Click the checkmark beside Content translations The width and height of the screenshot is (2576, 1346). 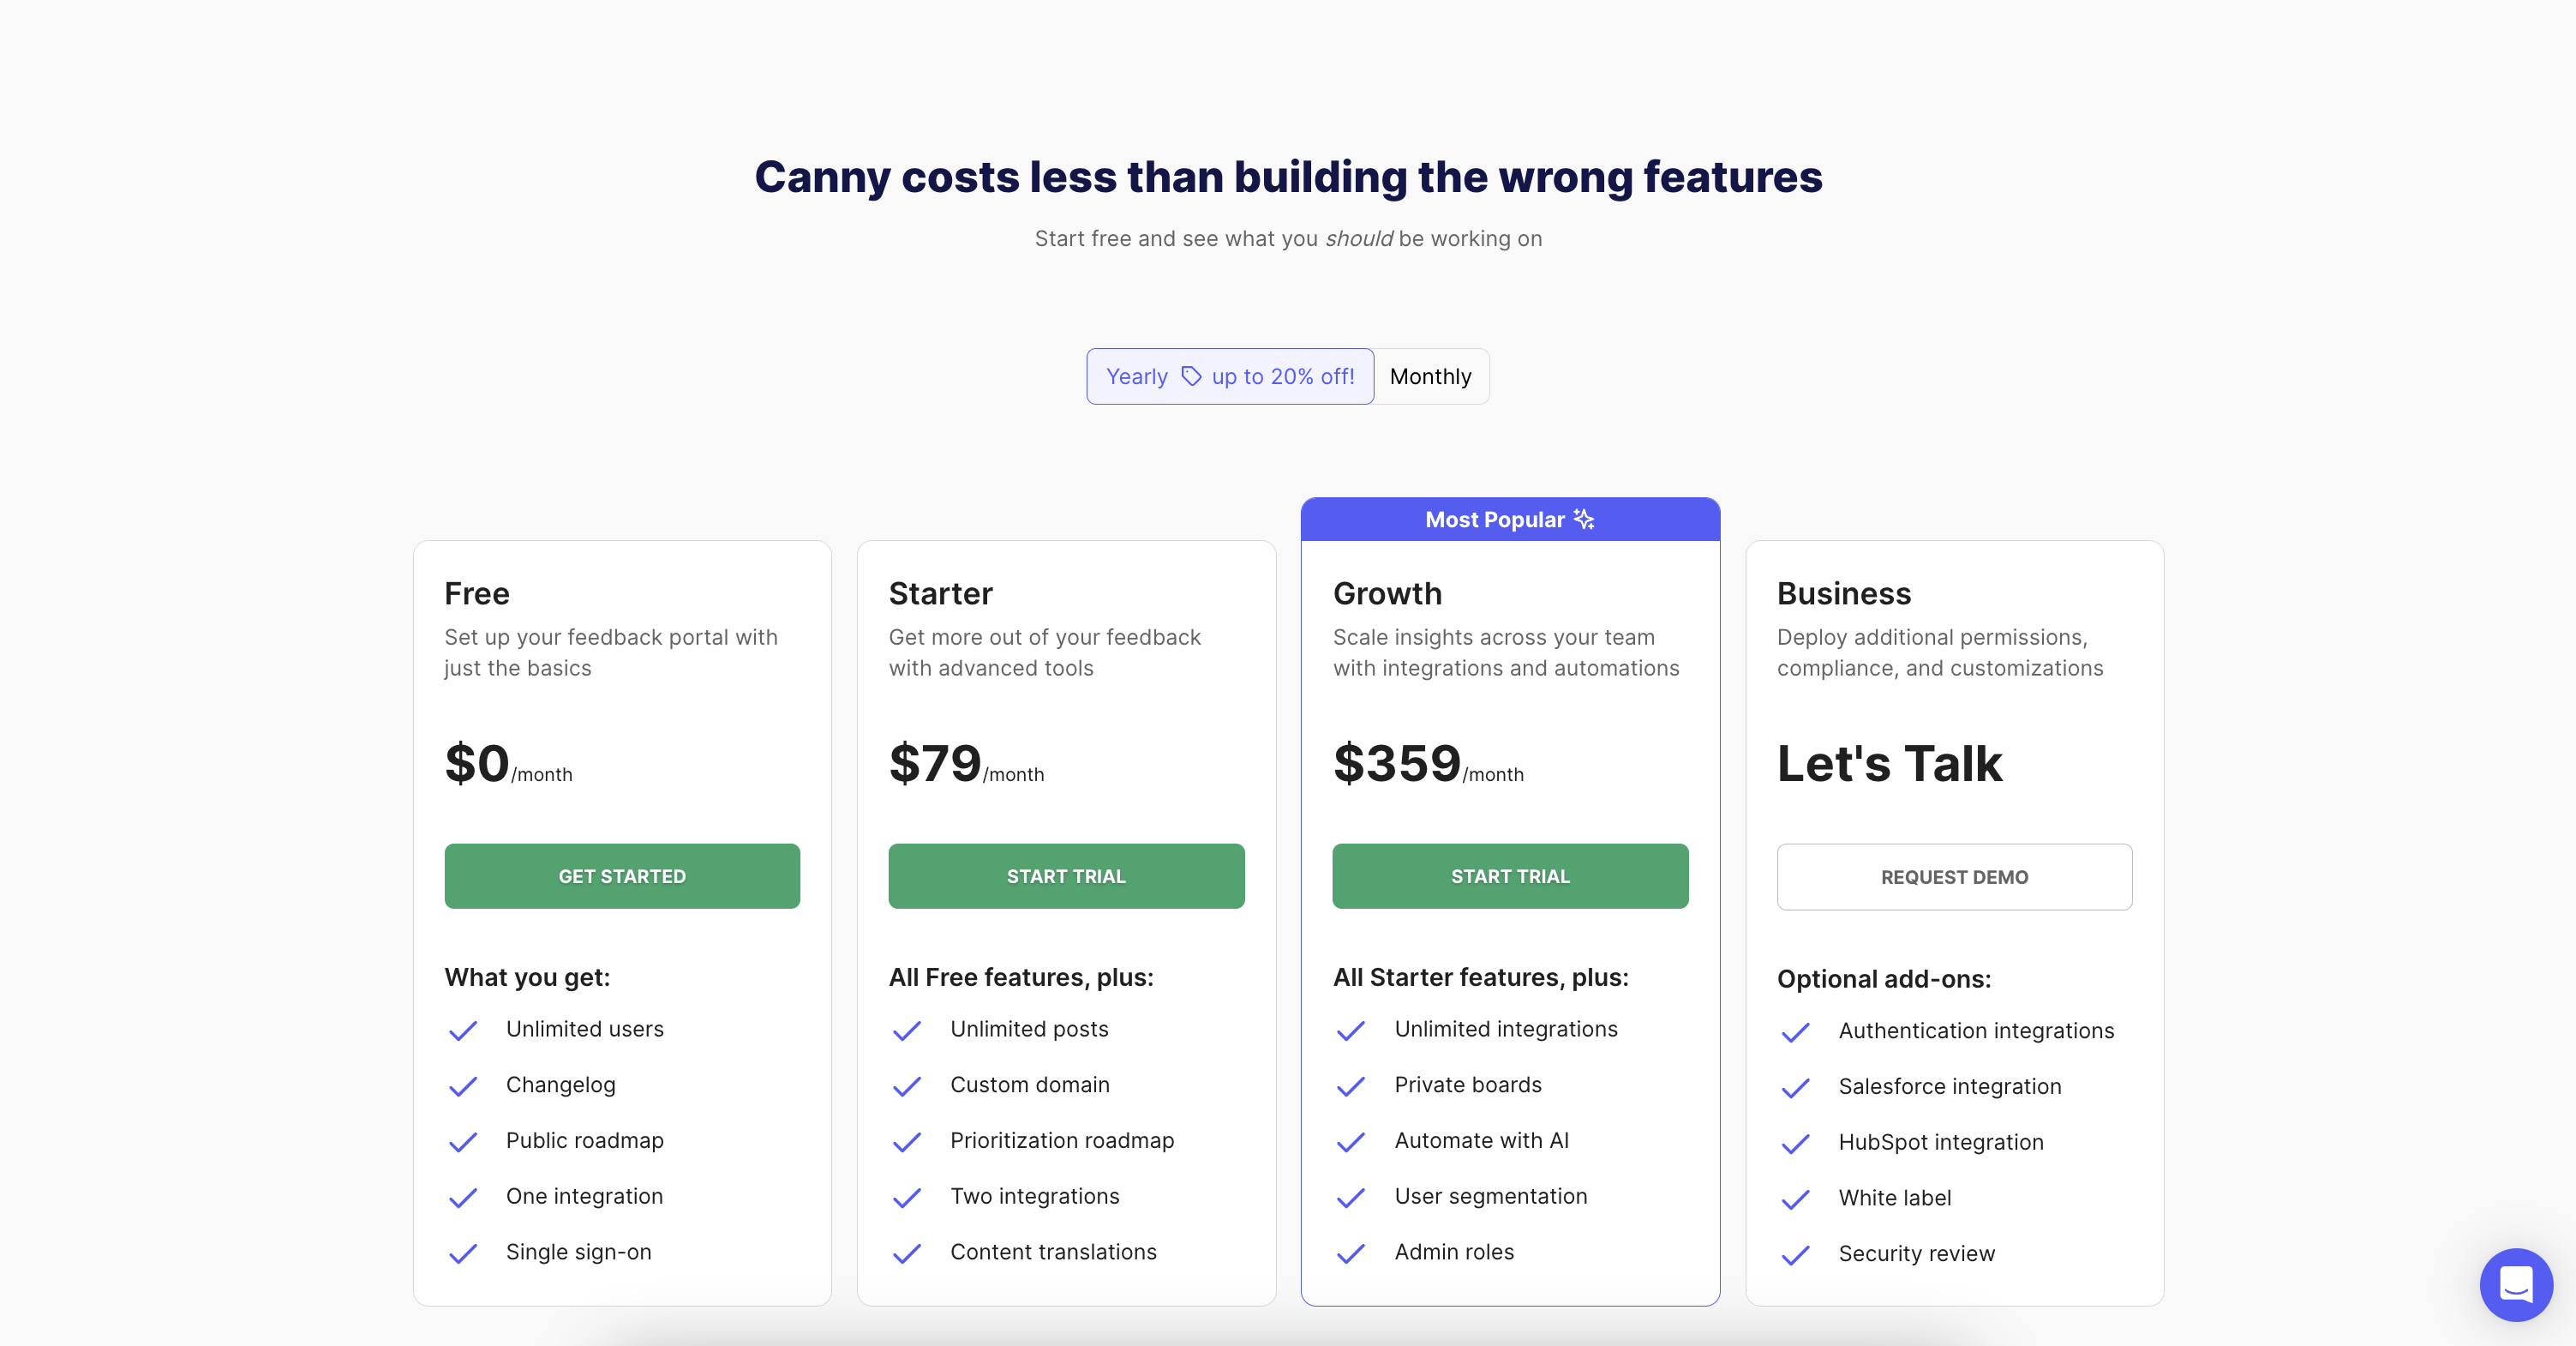point(907,1255)
